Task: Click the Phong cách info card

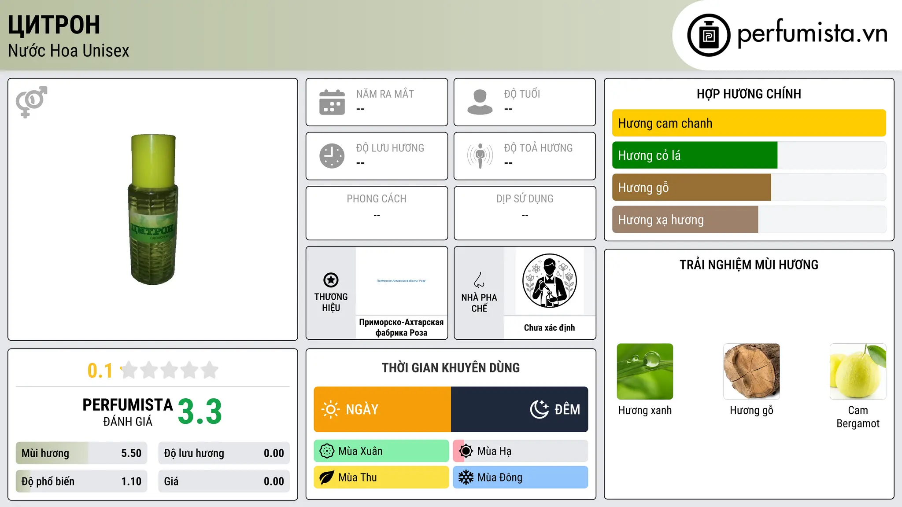Action: (377, 213)
